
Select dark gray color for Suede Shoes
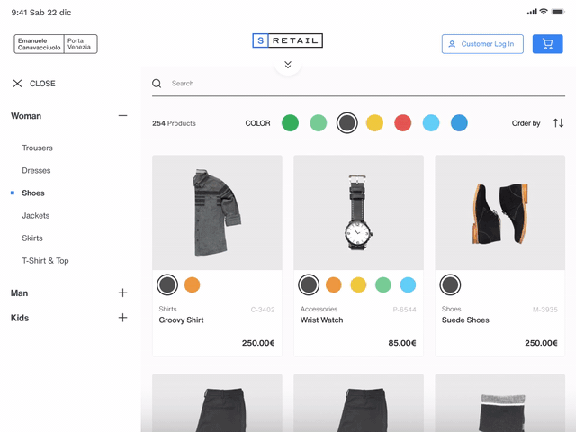click(450, 285)
